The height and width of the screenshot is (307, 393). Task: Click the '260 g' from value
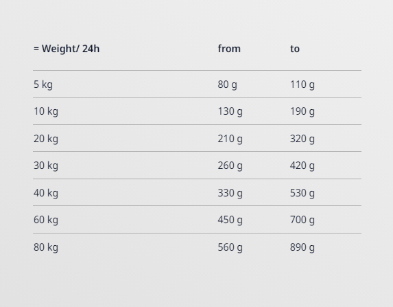pyautogui.click(x=230, y=166)
